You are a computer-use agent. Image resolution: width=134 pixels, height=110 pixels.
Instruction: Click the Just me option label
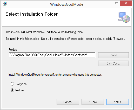[19, 90]
